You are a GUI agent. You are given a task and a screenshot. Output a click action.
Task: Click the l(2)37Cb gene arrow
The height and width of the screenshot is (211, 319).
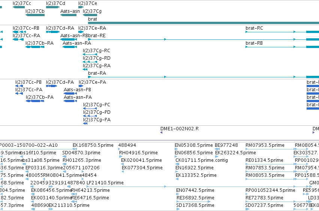pyautogui.click(x=35, y=15)
